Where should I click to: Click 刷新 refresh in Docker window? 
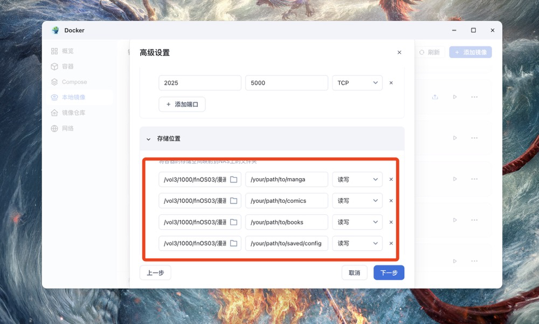[430, 53]
